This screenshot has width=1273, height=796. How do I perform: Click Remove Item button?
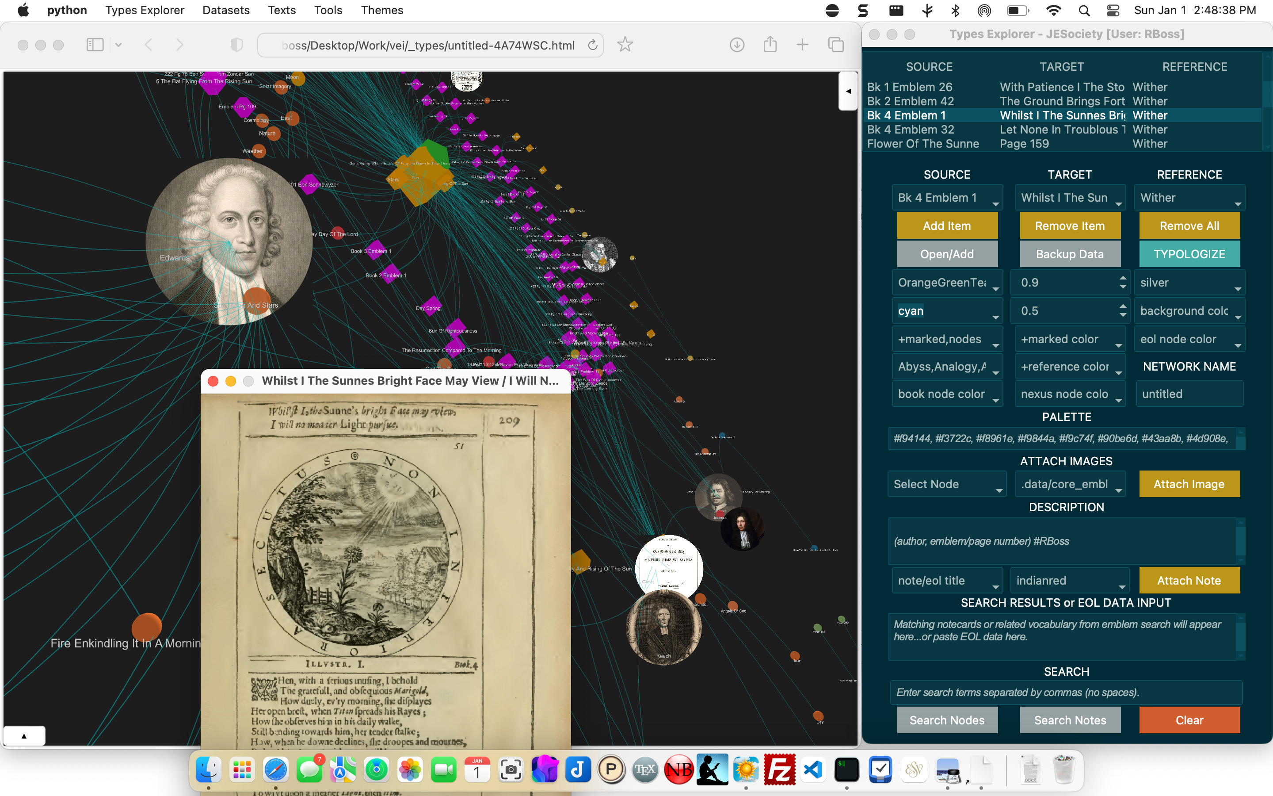click(x=1070, y=226)
